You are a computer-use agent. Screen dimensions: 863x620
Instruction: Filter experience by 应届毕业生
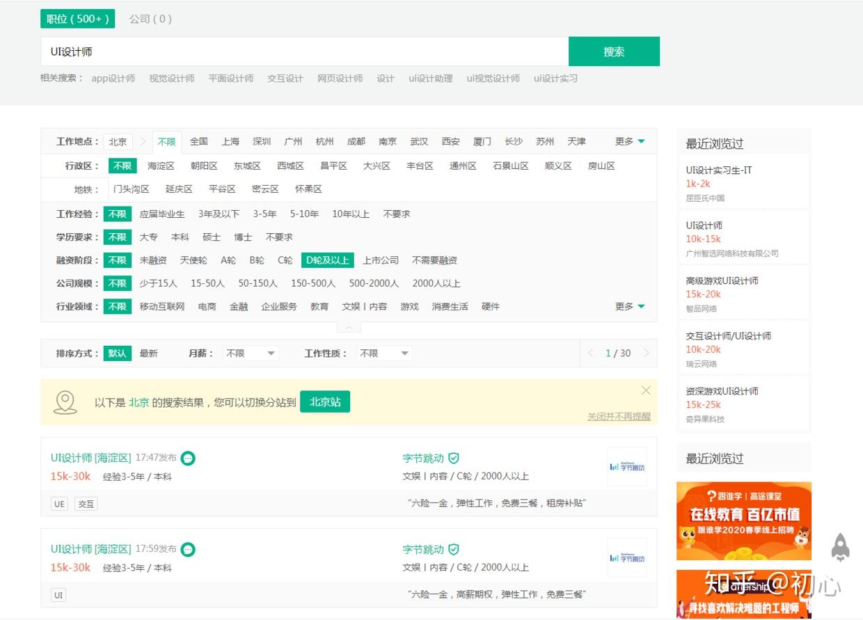tap(162, 214)
